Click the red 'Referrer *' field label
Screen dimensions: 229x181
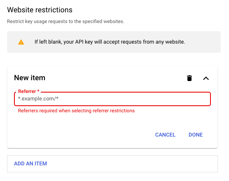click(29, 91)
